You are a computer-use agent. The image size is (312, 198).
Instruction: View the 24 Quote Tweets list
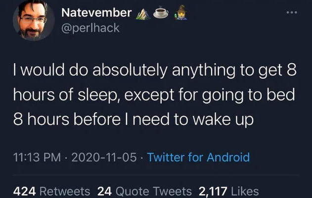click(x=144, y=191)
